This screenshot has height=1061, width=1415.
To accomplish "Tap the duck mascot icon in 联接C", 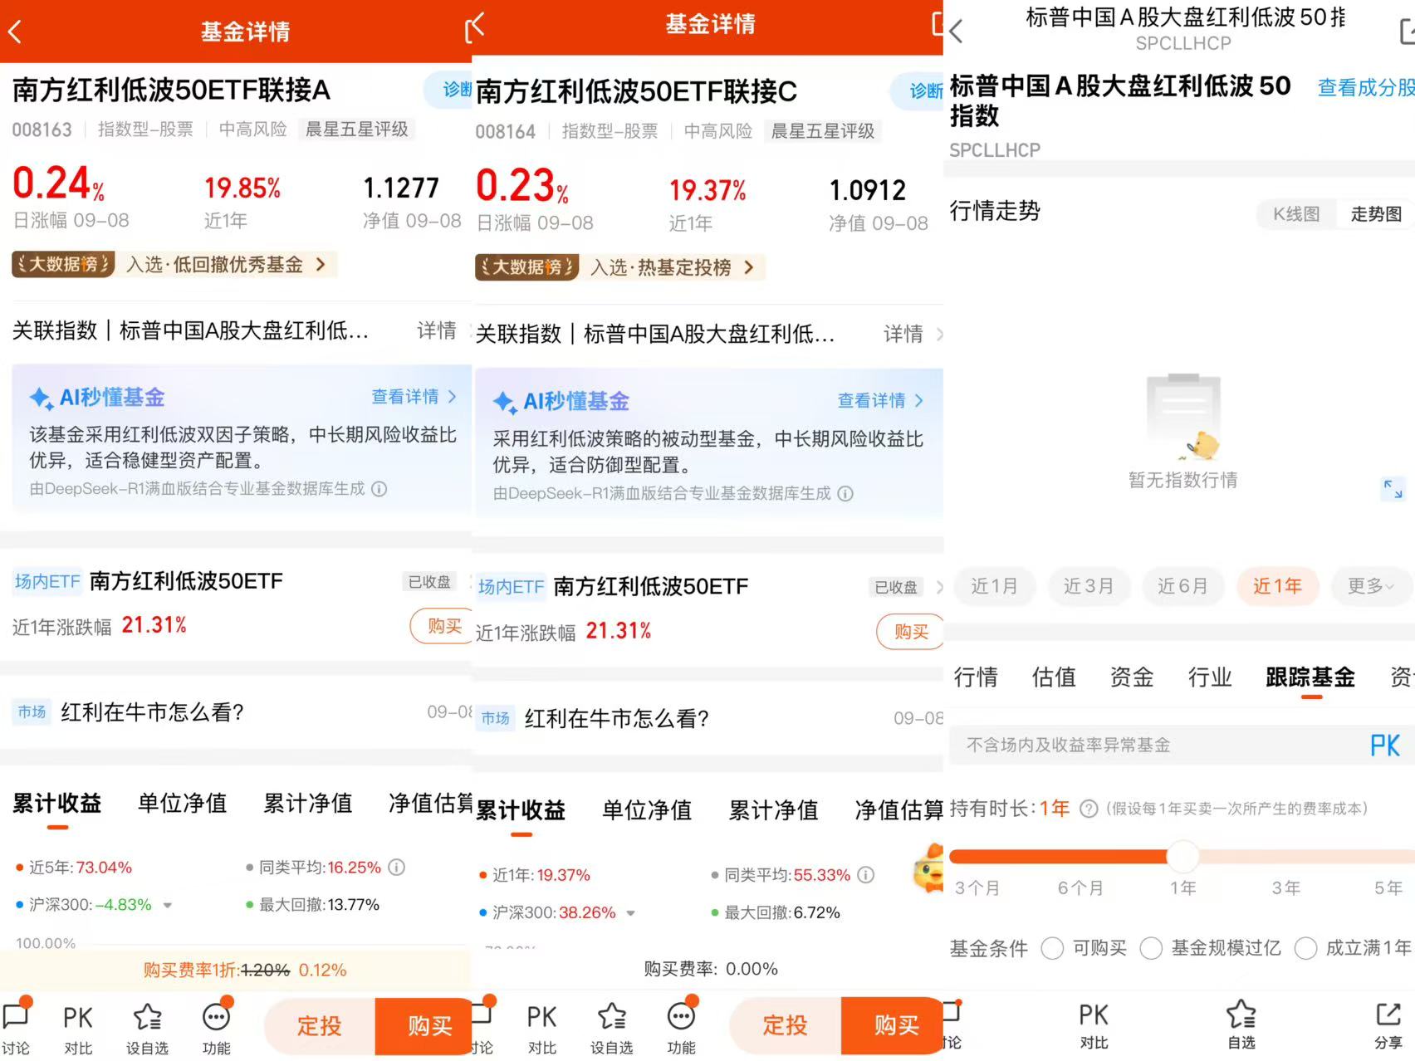I will click(928, 870).
